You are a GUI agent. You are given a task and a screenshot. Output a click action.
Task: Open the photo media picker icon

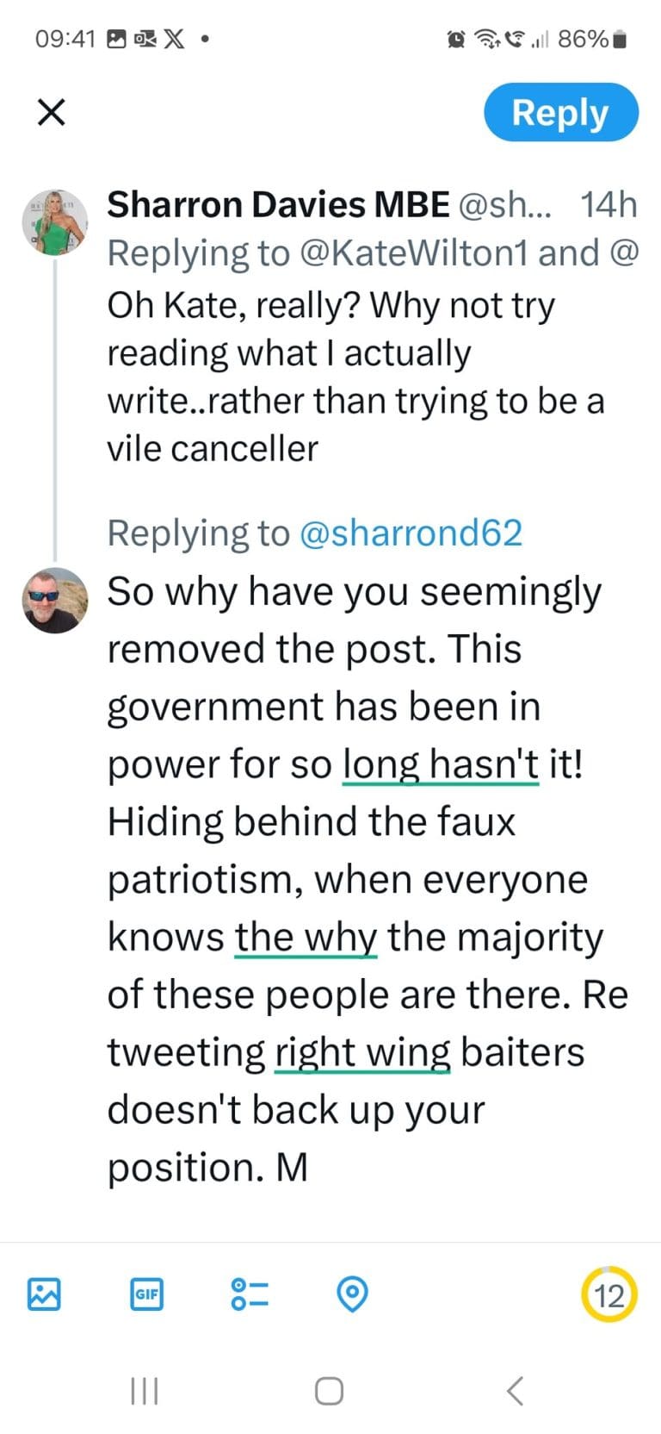[x=43, y=1293]
